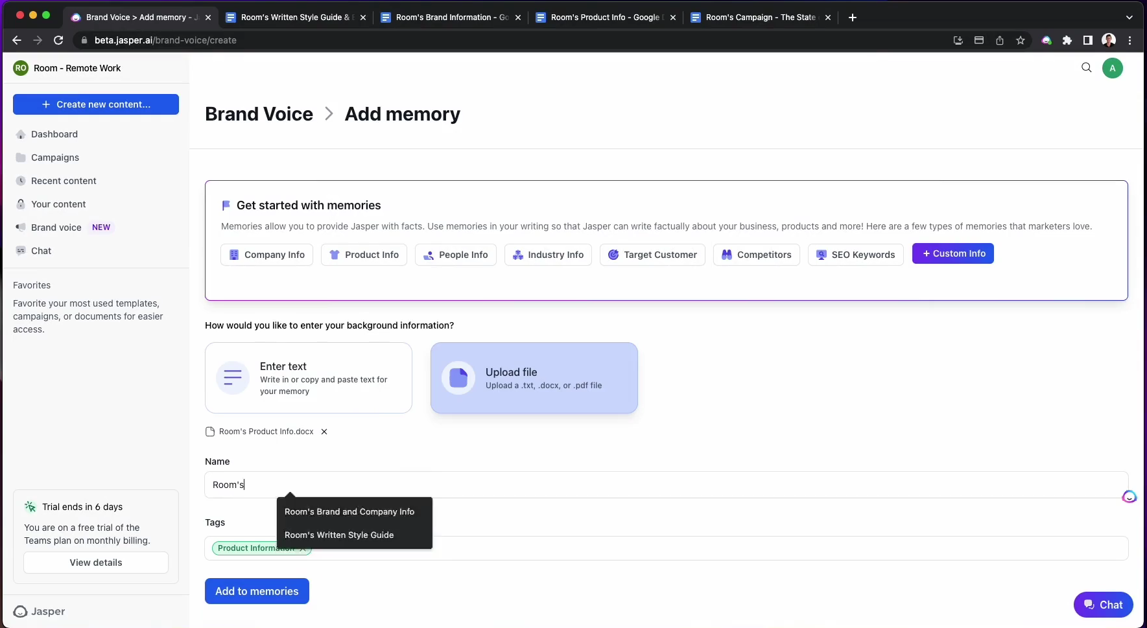Switch to the Room's Brand Information tab
1147x628 pixels.
pyautogui.click(x=451, y=17)
